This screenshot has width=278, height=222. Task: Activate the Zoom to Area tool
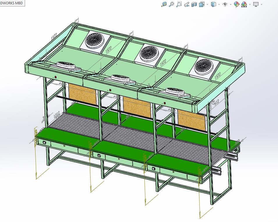179,4
